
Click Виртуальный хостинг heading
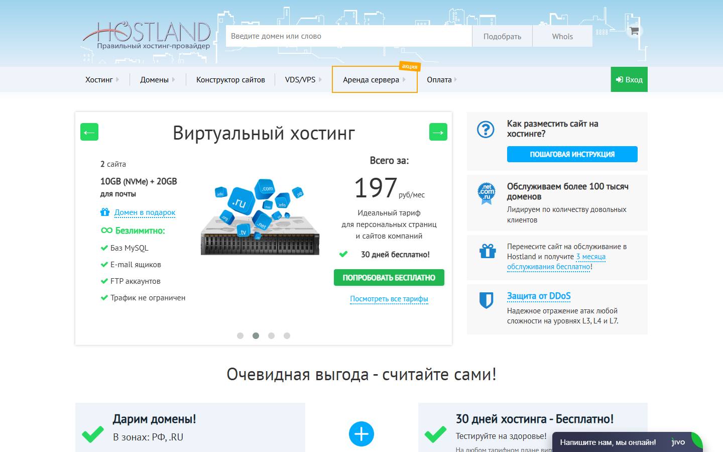click(x=264, y=133)
